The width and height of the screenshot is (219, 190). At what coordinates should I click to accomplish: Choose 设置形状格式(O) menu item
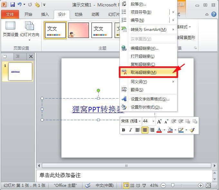point(148,107)
